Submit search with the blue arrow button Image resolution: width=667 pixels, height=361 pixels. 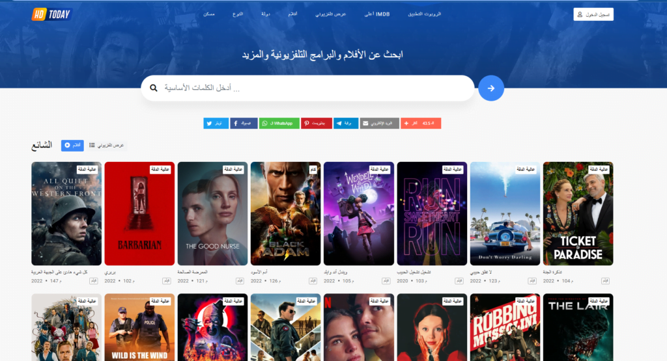[491, 88]
